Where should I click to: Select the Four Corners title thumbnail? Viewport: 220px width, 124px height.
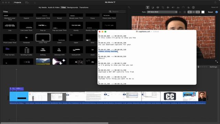[x=10, y=50]
